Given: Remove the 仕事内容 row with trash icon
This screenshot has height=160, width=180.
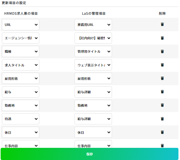Looking at the screenshot, I should (x=162, y=146).
